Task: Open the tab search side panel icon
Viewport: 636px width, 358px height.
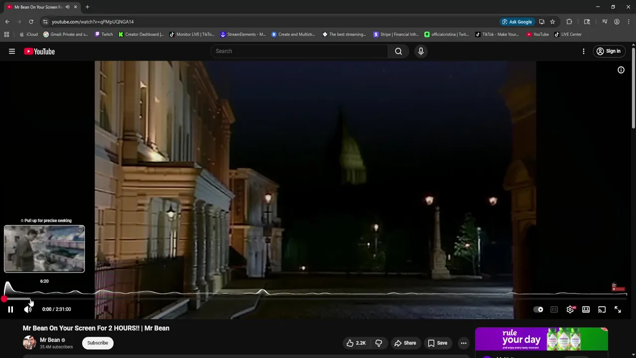Action: [587, 22]
